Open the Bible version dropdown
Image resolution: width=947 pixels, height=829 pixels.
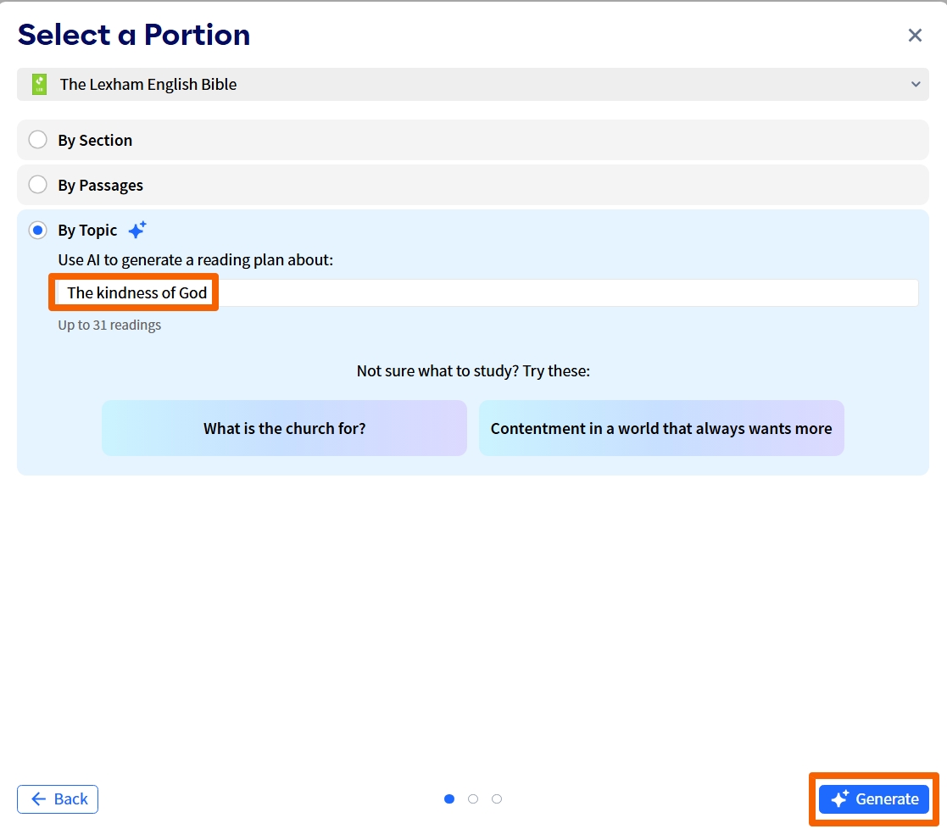point(473,85)
